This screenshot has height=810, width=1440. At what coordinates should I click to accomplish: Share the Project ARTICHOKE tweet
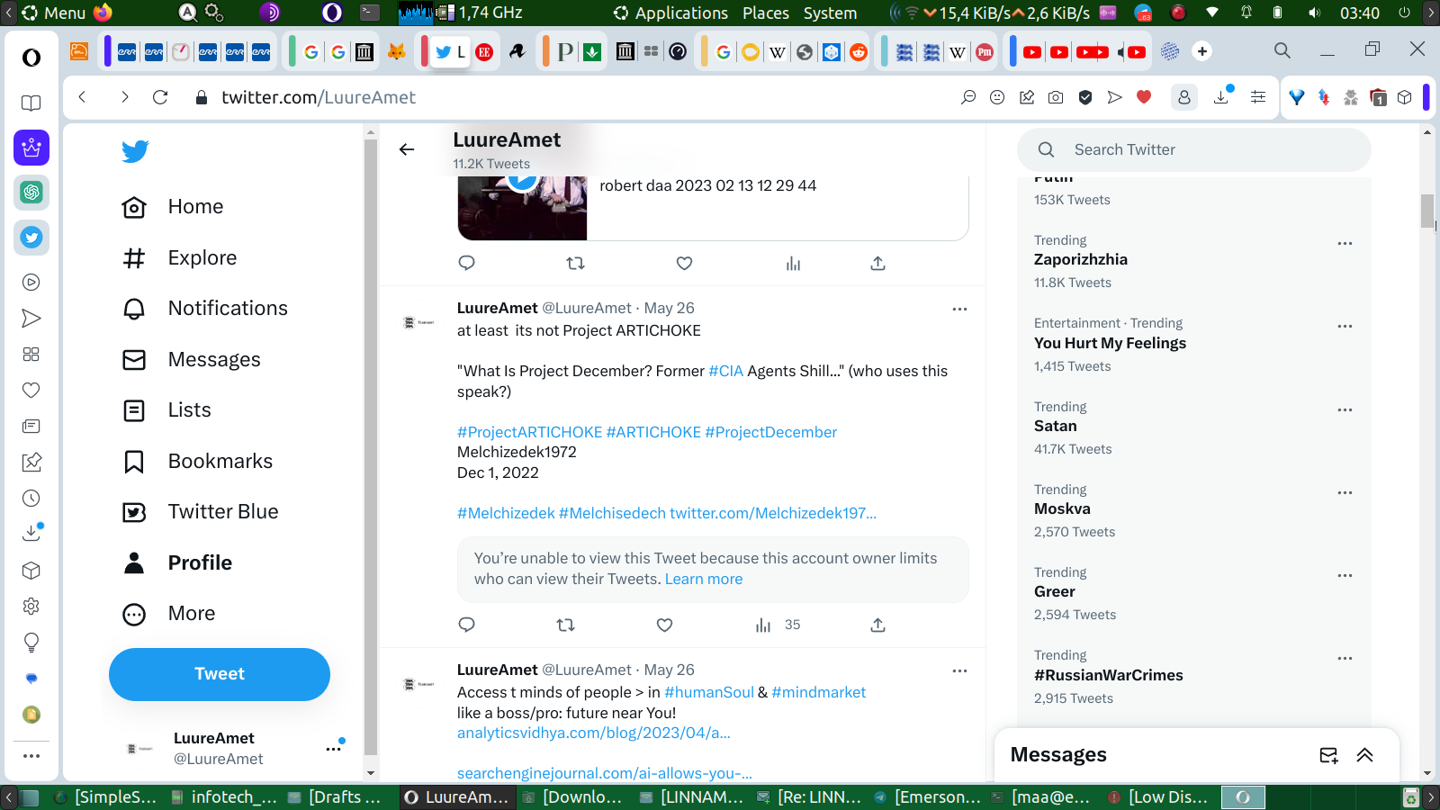877,625
